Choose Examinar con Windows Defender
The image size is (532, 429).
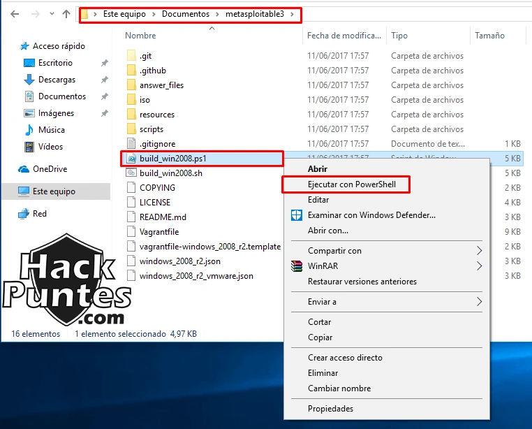[387, 215]
